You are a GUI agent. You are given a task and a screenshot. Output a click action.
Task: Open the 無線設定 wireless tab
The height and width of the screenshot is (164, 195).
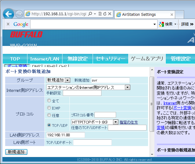pyautogui.click(x=77, y=59)
